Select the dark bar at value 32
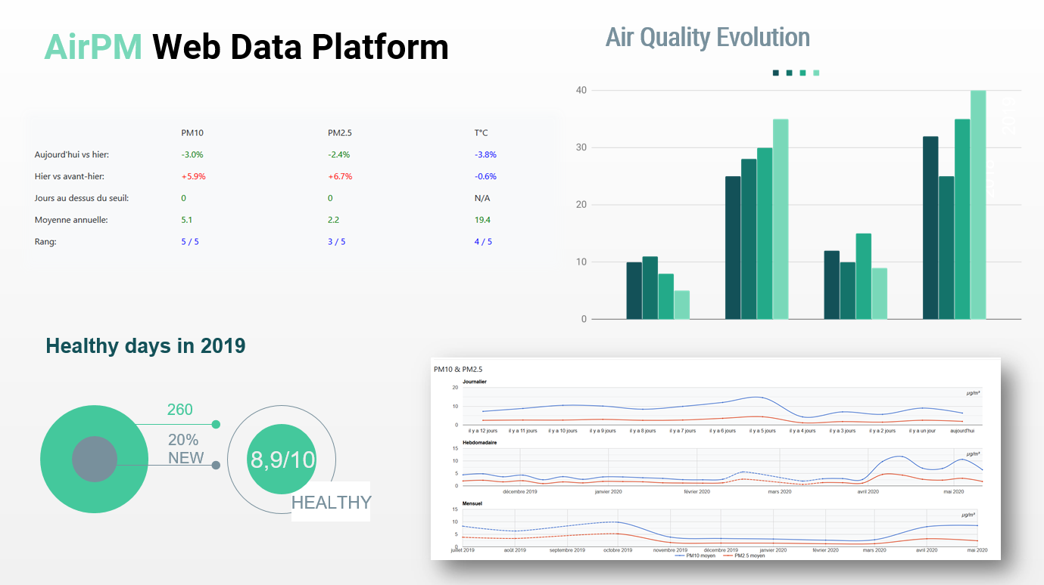 pos(930,227)
